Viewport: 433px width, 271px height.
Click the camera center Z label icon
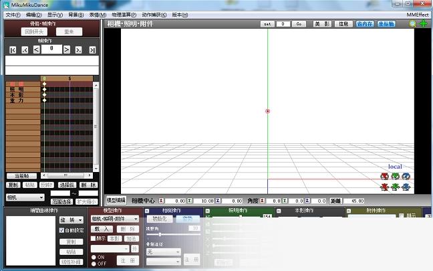218,201
